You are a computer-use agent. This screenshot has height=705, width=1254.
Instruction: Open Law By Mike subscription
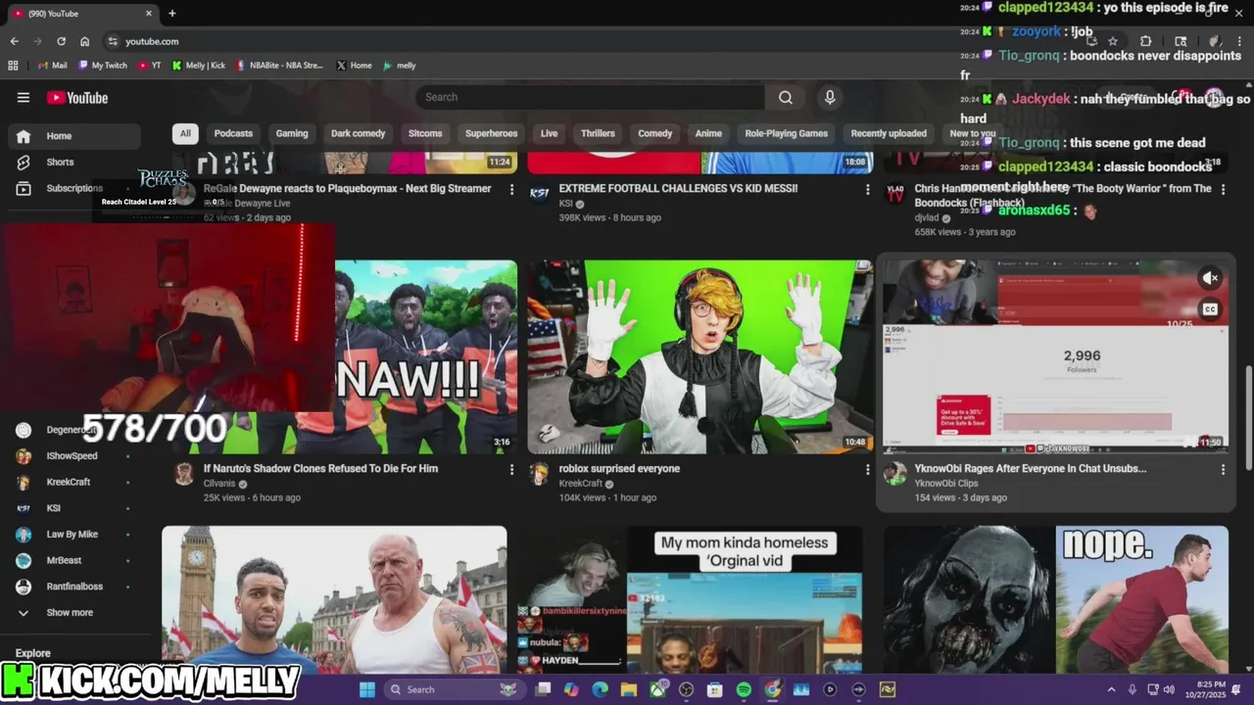[74, 534]
